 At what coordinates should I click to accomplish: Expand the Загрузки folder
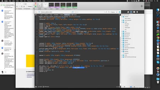[x=122, y=37]
